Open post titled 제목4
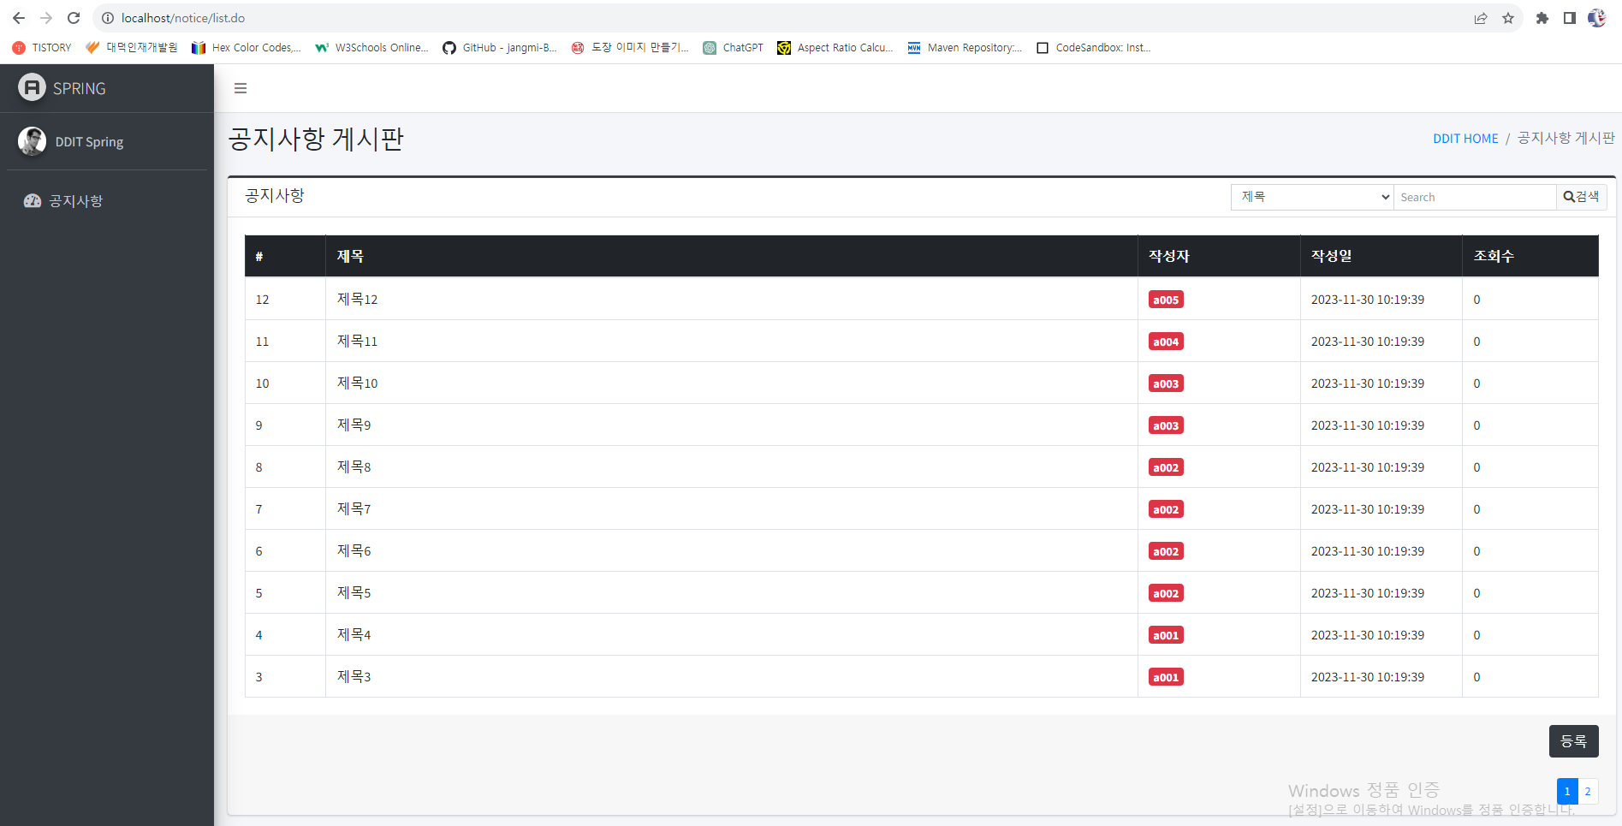This screenshot has height=826, width=1622. 354,635
